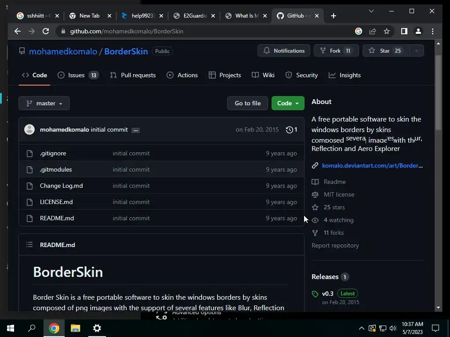
Task: Go back with the browser back arrow
Action: point(18,31)
